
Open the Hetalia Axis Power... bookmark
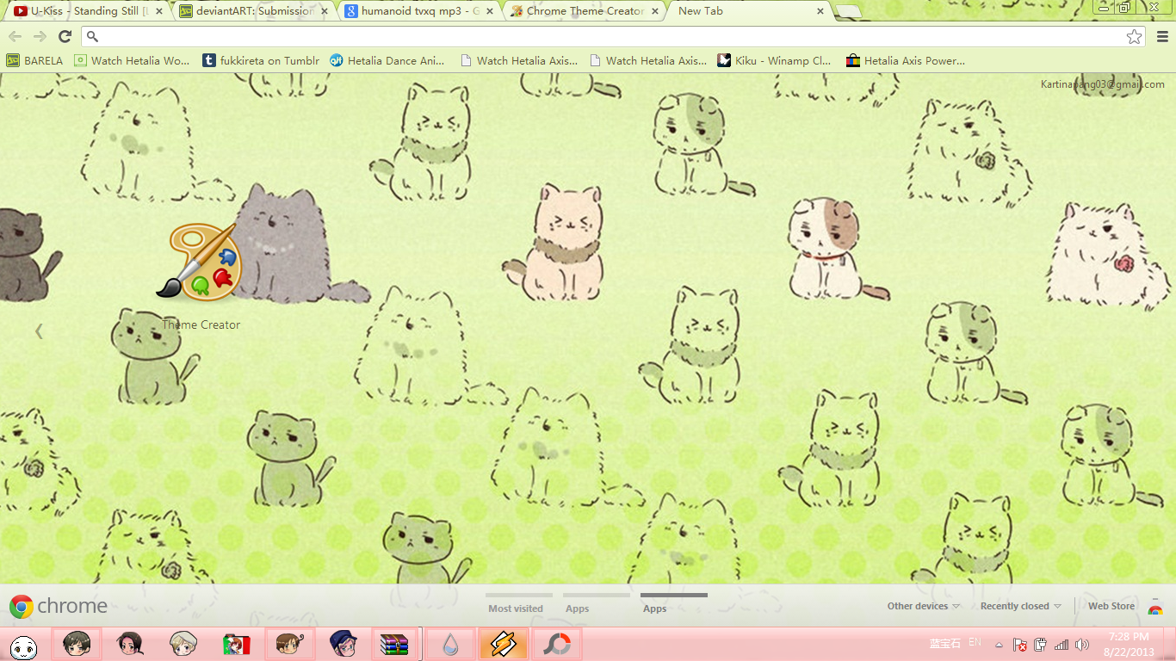click(x=906, y=60)
